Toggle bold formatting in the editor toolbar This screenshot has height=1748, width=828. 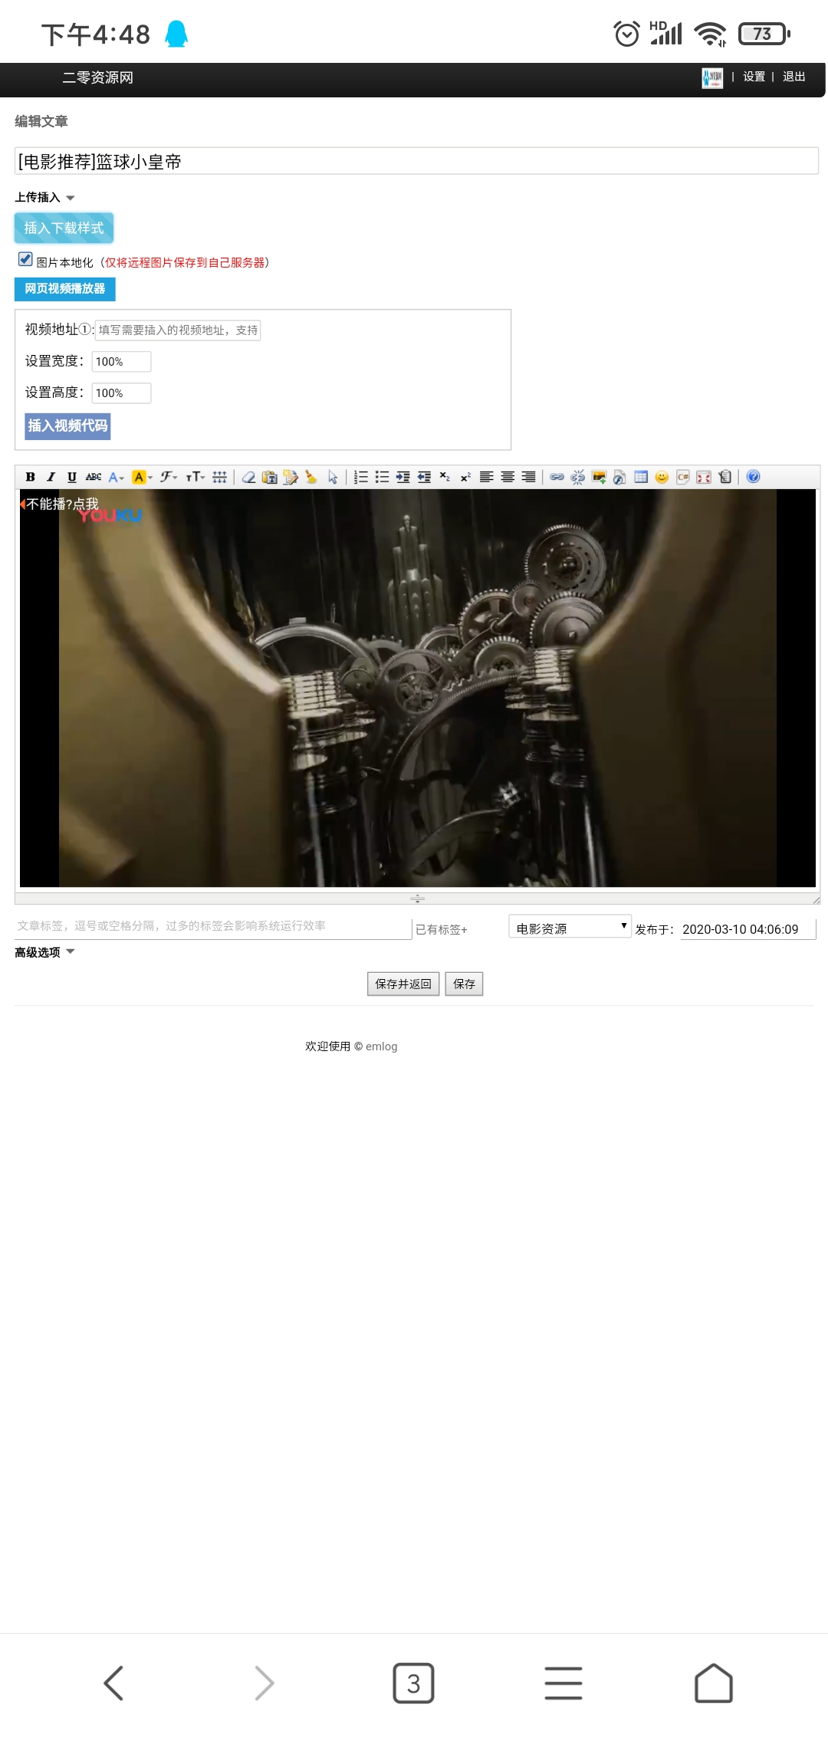[x=30, y=477]
